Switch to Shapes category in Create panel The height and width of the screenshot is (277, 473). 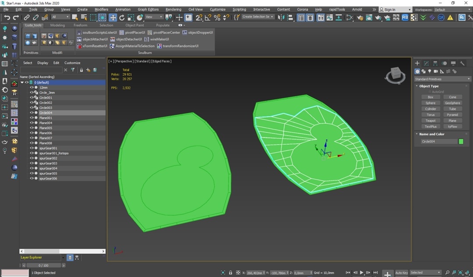[x=424, y=71]
